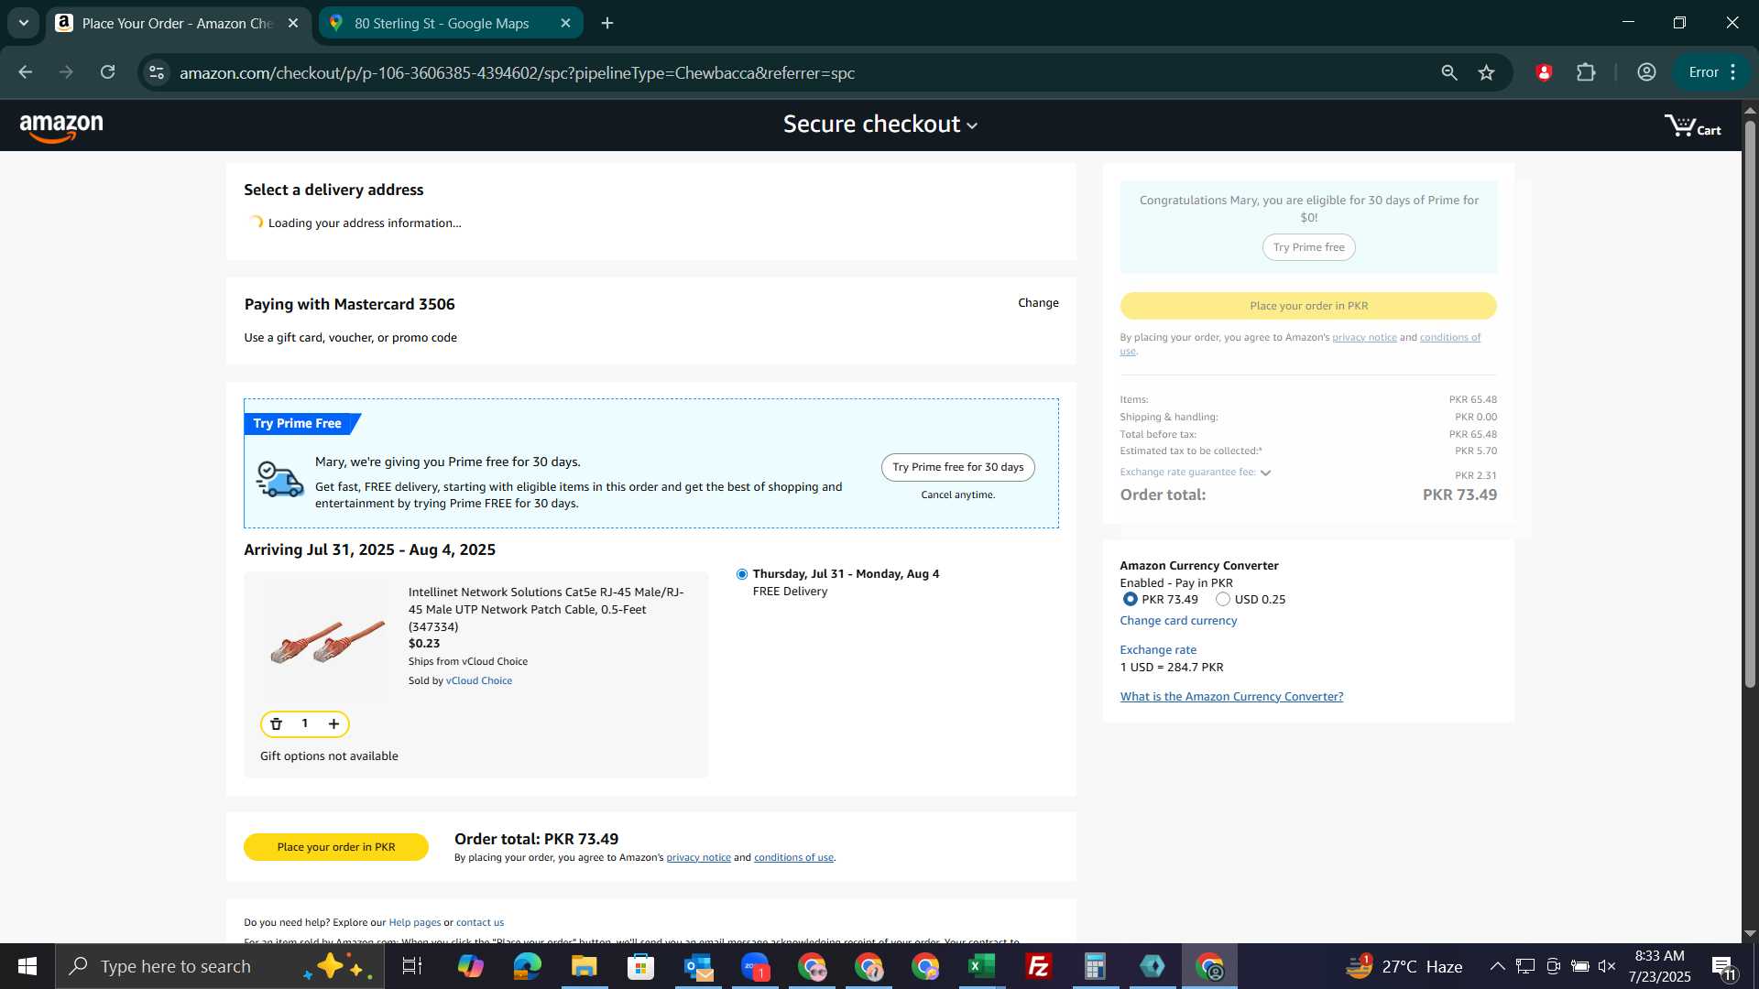The height and width of the screenshot is (989, 1759).
Task: Close the Google Maps tab
Action: (x=565, y=24)
